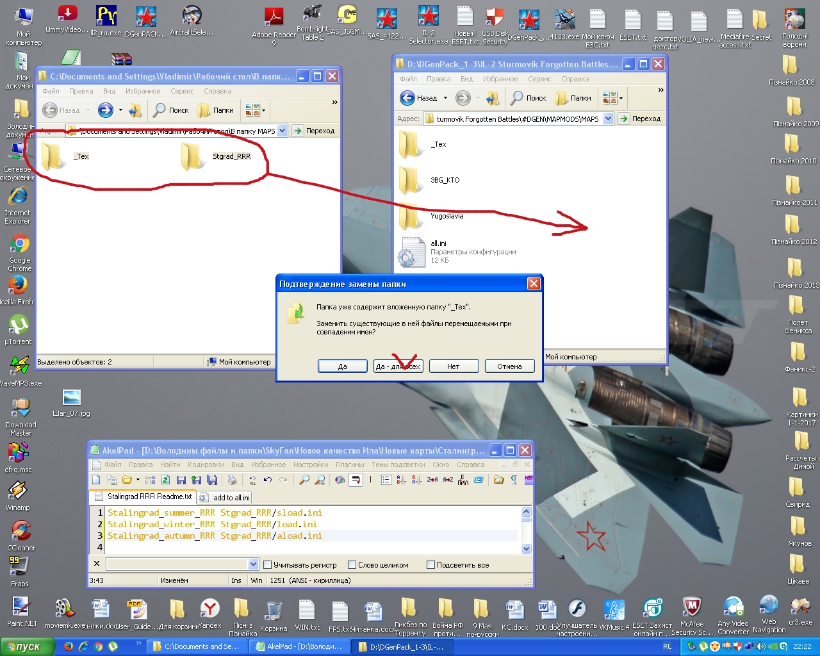Go up one folder in the MAPS window
The height and width of the screenshot is (656, 820).
point(492,98)
